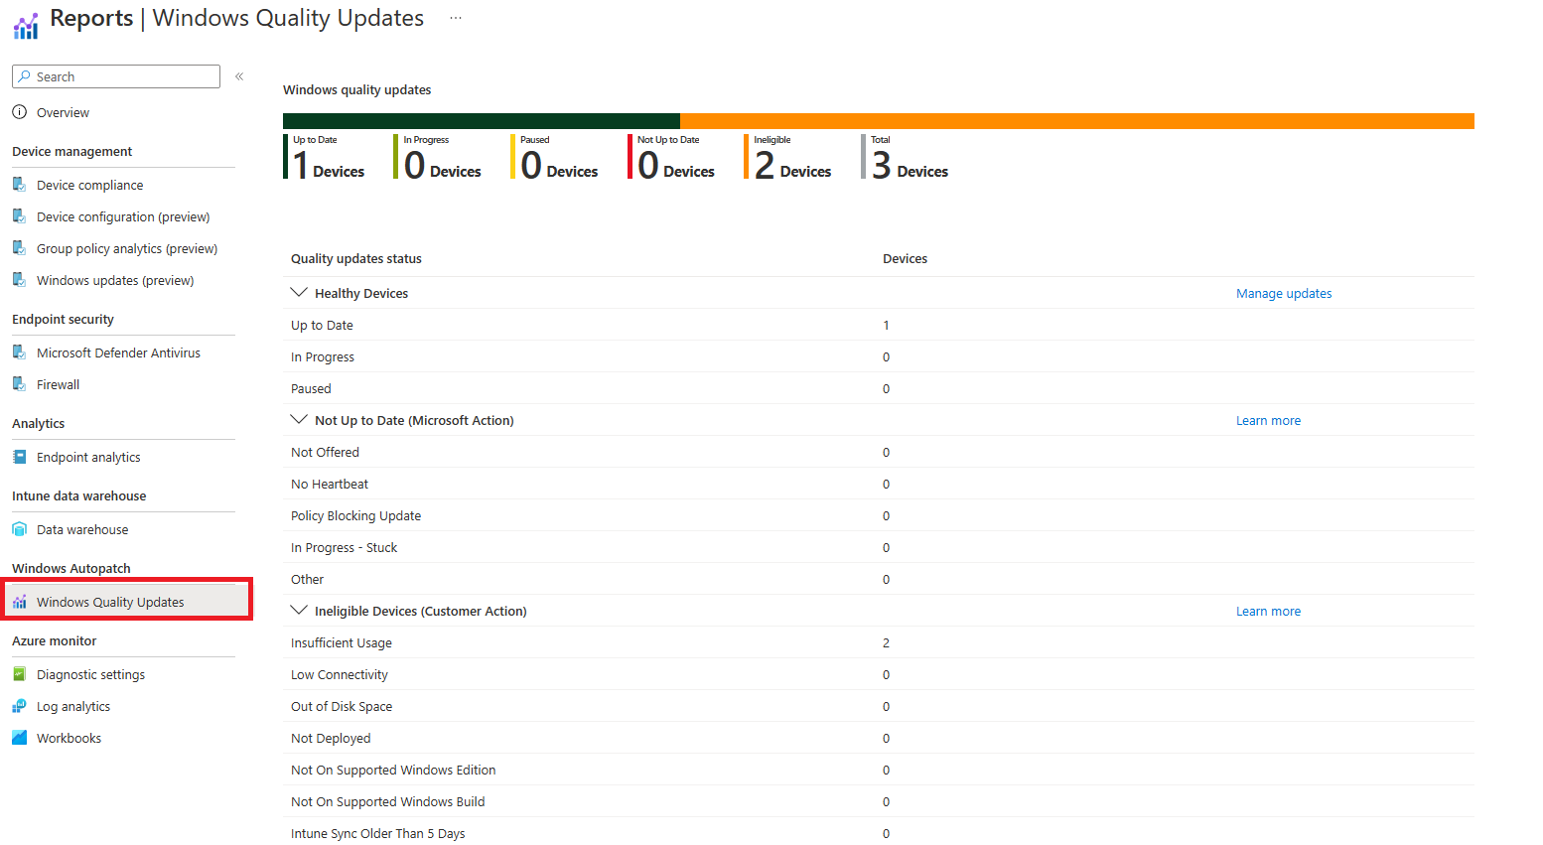1543x845 pixels.
Task: Click Learn more for Ineligible Devices
Action: click(x=1268, y=611)
